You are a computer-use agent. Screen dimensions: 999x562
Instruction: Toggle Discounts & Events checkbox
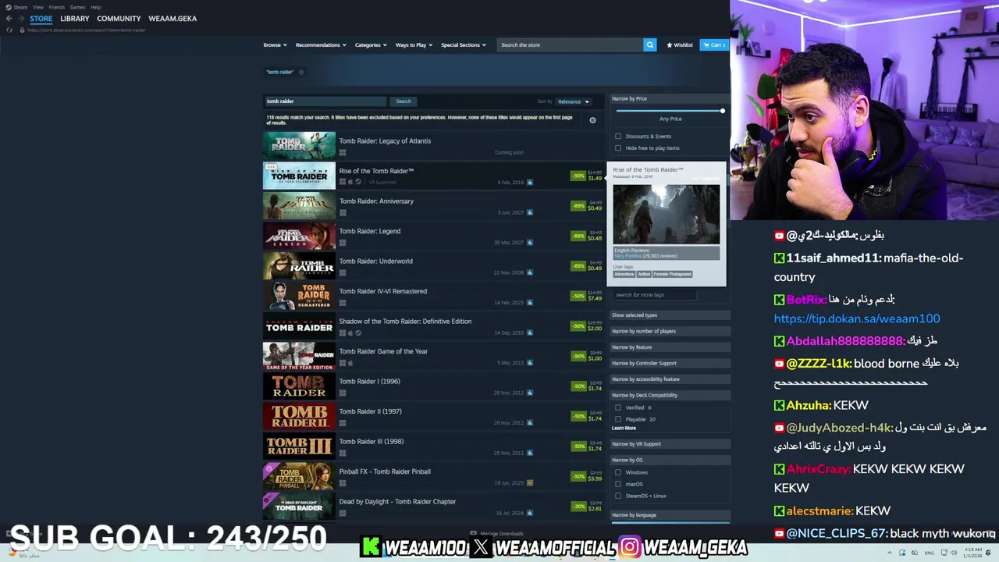tap(618, 137)
